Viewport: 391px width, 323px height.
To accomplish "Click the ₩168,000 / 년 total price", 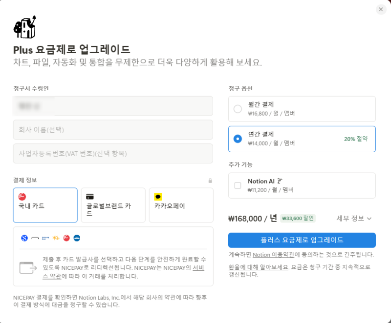I will (253, 219).
